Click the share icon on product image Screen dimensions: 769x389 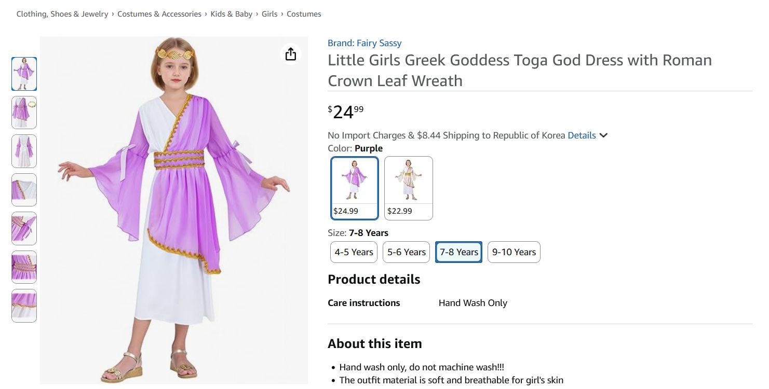[291, 54]
